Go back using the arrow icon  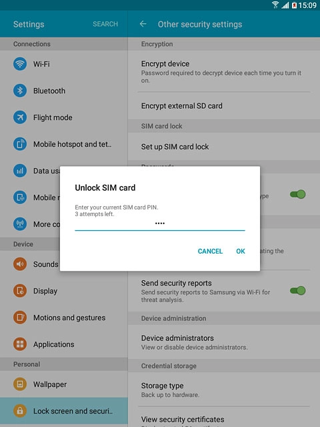tap(143, 24)
